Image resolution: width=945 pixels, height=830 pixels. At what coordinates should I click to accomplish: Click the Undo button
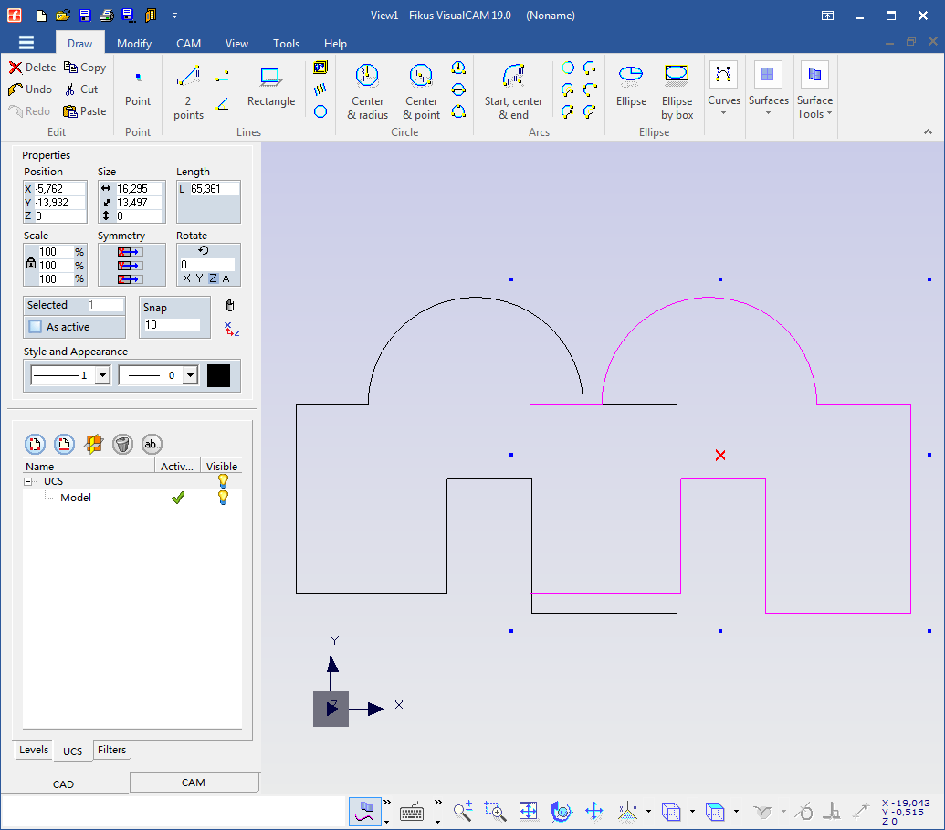(31, 89)
